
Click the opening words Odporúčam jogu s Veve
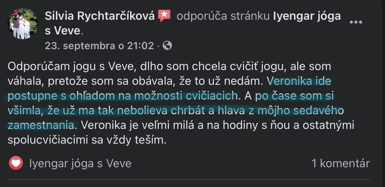coord(71,67)
